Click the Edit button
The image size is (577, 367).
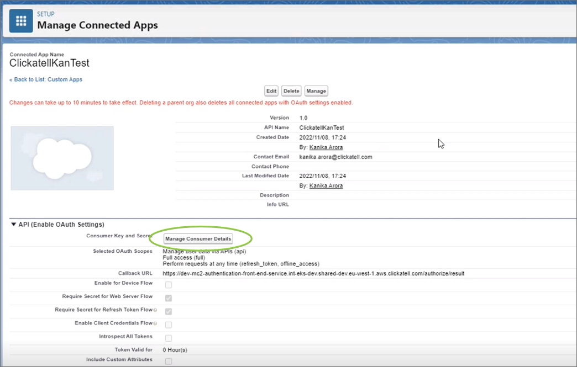[x=271, y=91]
